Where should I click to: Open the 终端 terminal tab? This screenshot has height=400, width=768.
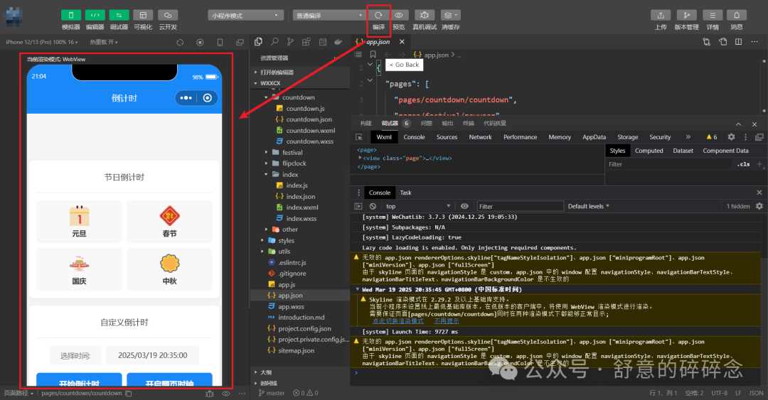pyautogui.click(x=468, y=124)
